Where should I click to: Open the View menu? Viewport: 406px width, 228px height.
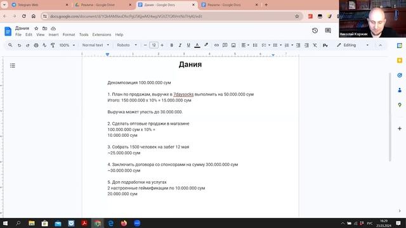(41, 35)
